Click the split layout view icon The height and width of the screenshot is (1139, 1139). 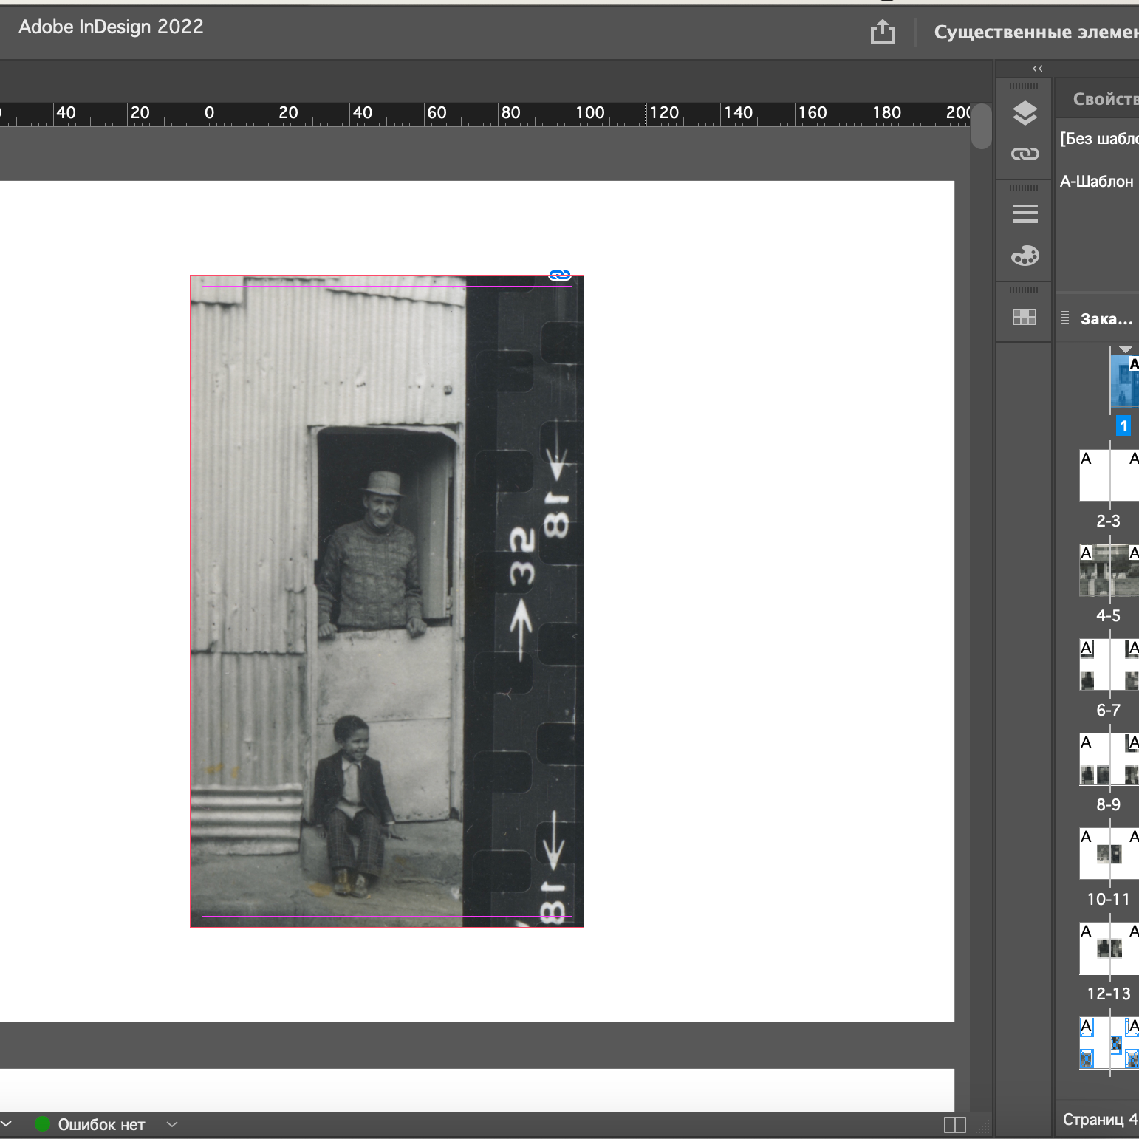click(954, 1124)
